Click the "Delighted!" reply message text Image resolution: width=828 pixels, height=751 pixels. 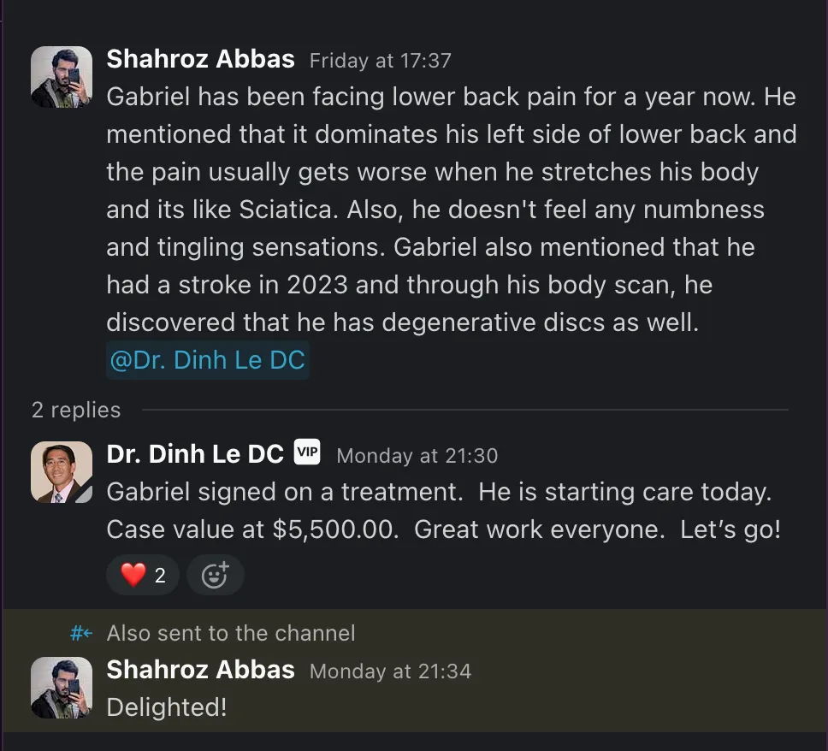click(167, 707)
